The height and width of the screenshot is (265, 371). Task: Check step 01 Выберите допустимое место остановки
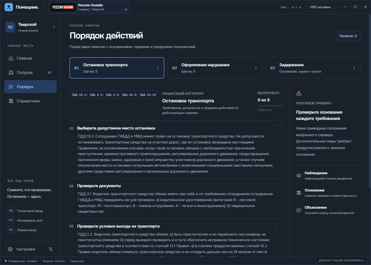click(279, 128)
